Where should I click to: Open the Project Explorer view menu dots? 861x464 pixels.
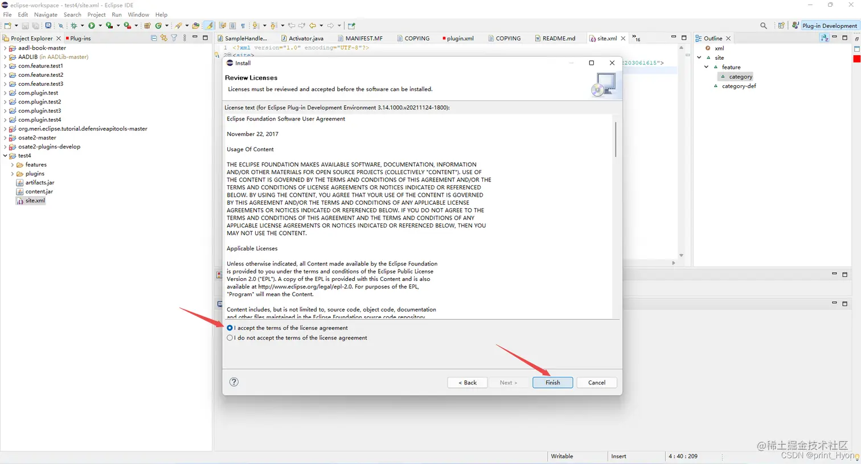point(184,38)
